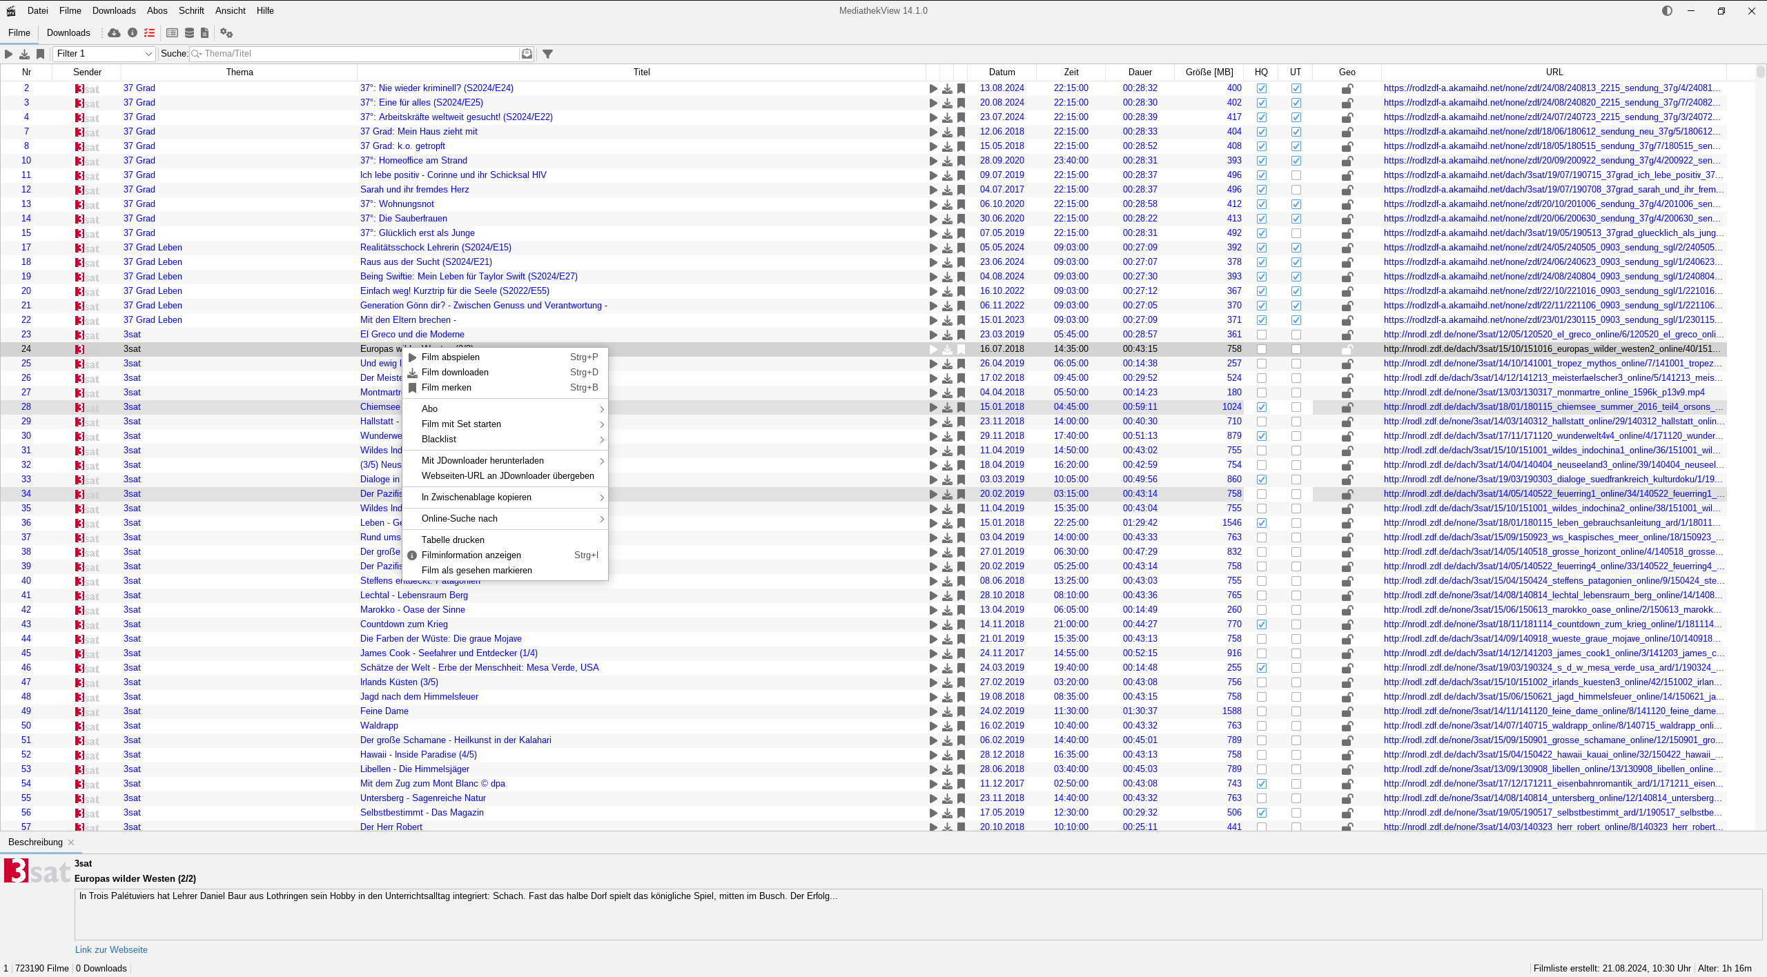This screenshot has height=977, width=1767.
Task: Choose Filminformation anzeigen in the context menu
Action: coord(505,555)
